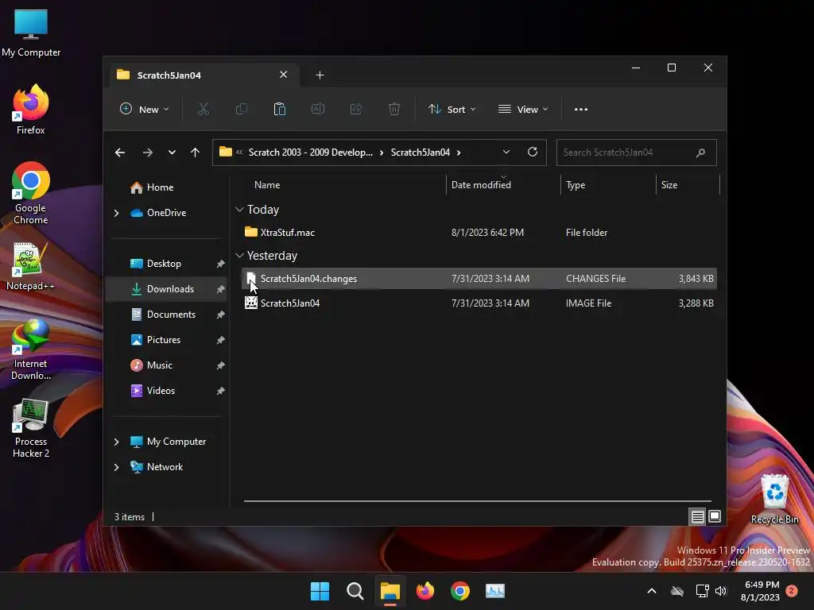
Task: Open the See more ellipsis menu
Action: pyautogui.click(x=581, y=109)
